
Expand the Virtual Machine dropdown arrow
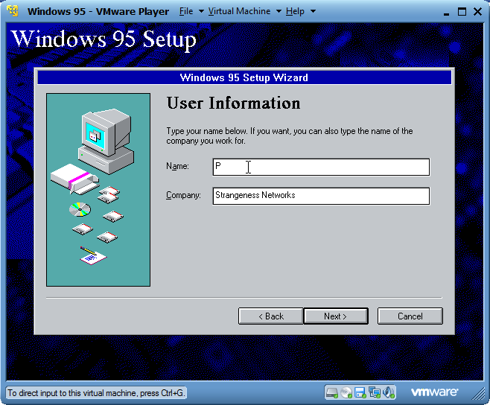279,12
